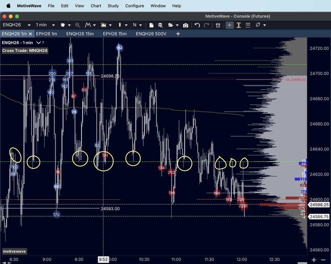The width and height of the screenshot is (331, 264).
Task: Open the Edit menu
Action: [65, 6]
